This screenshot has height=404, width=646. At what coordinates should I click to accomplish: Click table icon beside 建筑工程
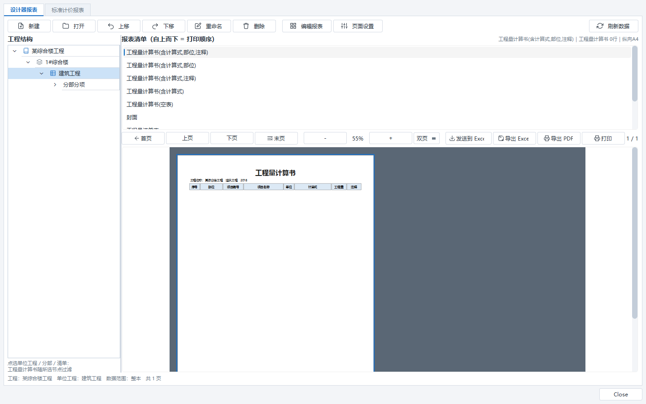click(53, 74)
